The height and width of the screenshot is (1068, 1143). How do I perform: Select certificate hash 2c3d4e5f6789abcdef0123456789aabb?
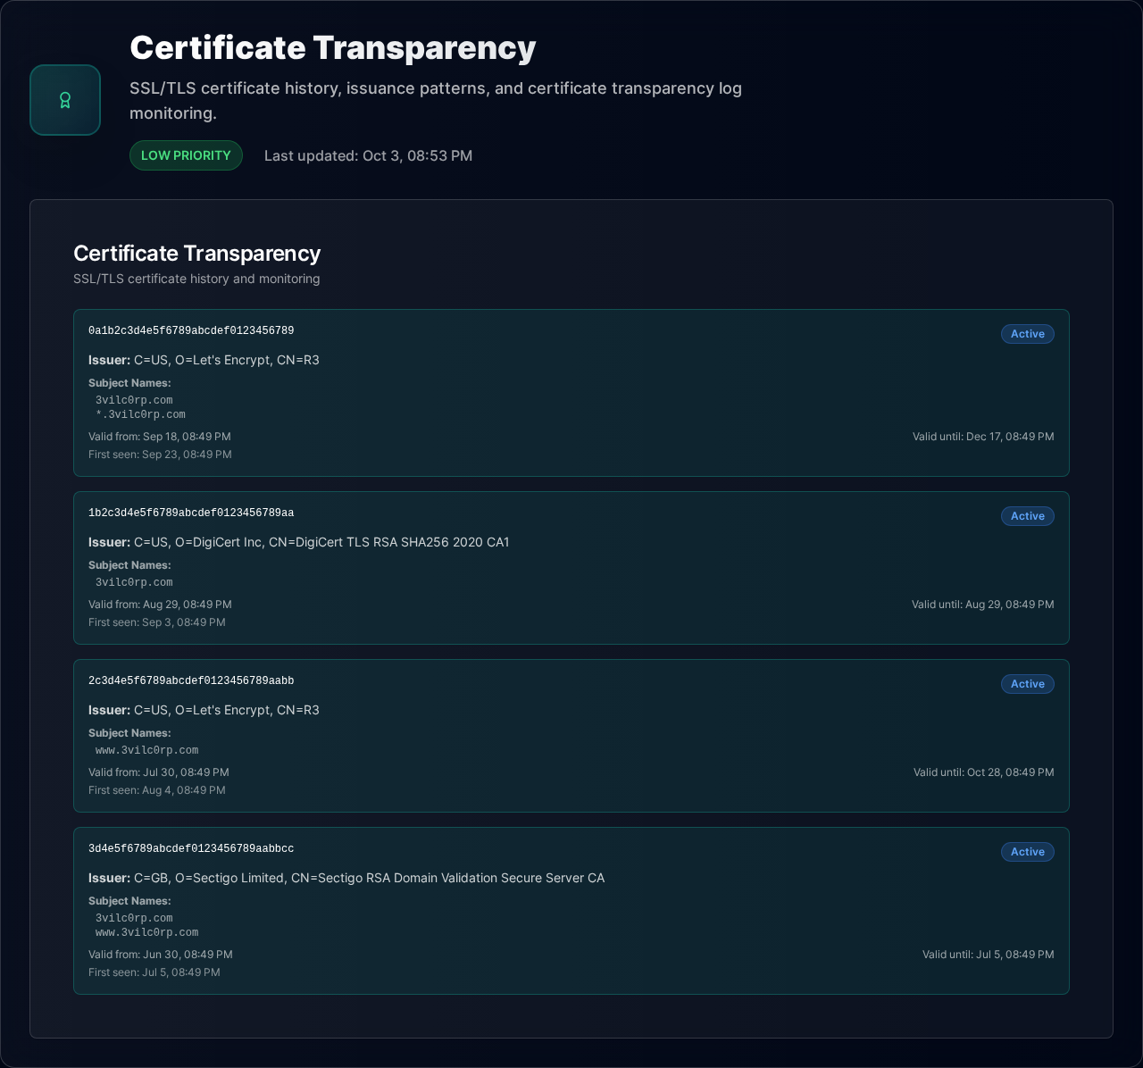(x=191, y=681)
